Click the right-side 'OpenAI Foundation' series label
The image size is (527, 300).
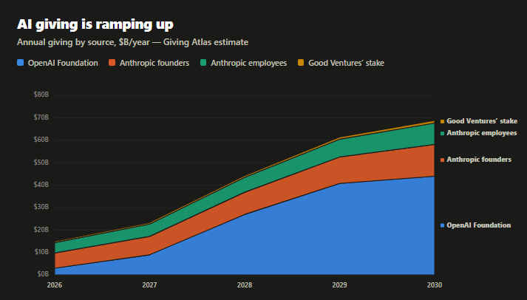pyautogui.click(x=475, y=225)
